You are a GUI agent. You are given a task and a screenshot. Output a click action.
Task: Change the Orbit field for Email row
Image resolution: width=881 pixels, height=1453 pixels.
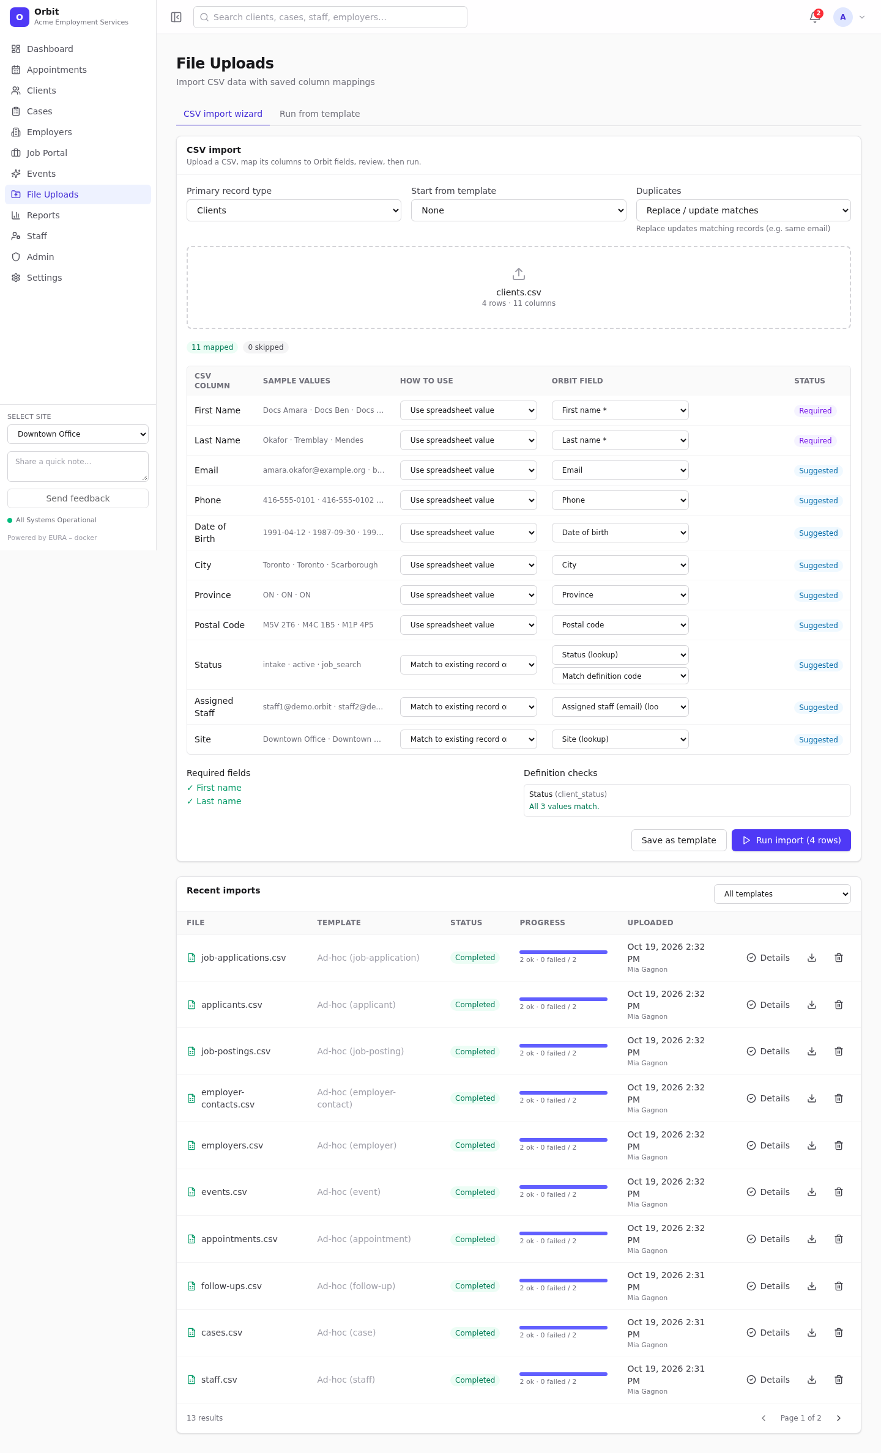pyautogui.click(x=620, y=470)
